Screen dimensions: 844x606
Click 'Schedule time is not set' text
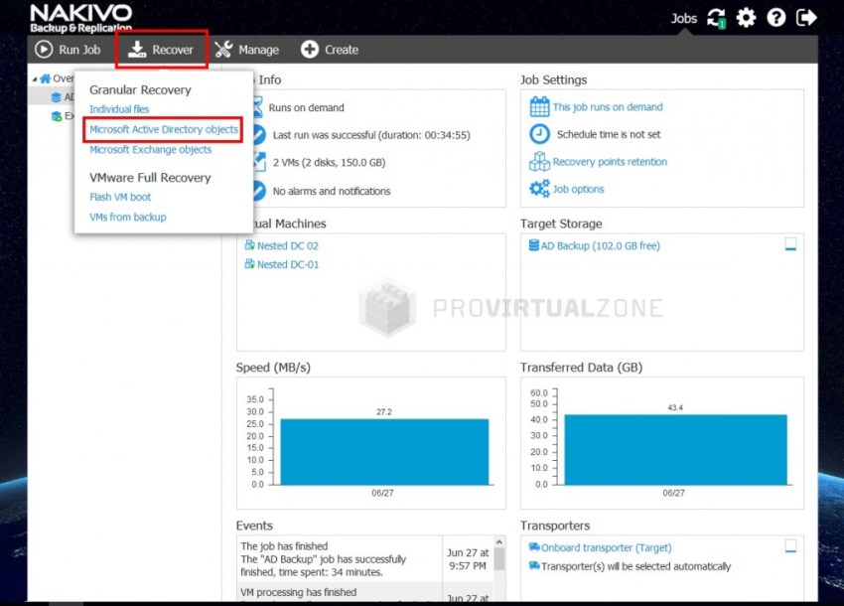609,135
